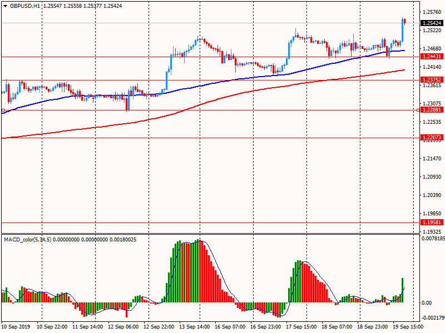Click the price scale value 1.19850

pos(432,214)
